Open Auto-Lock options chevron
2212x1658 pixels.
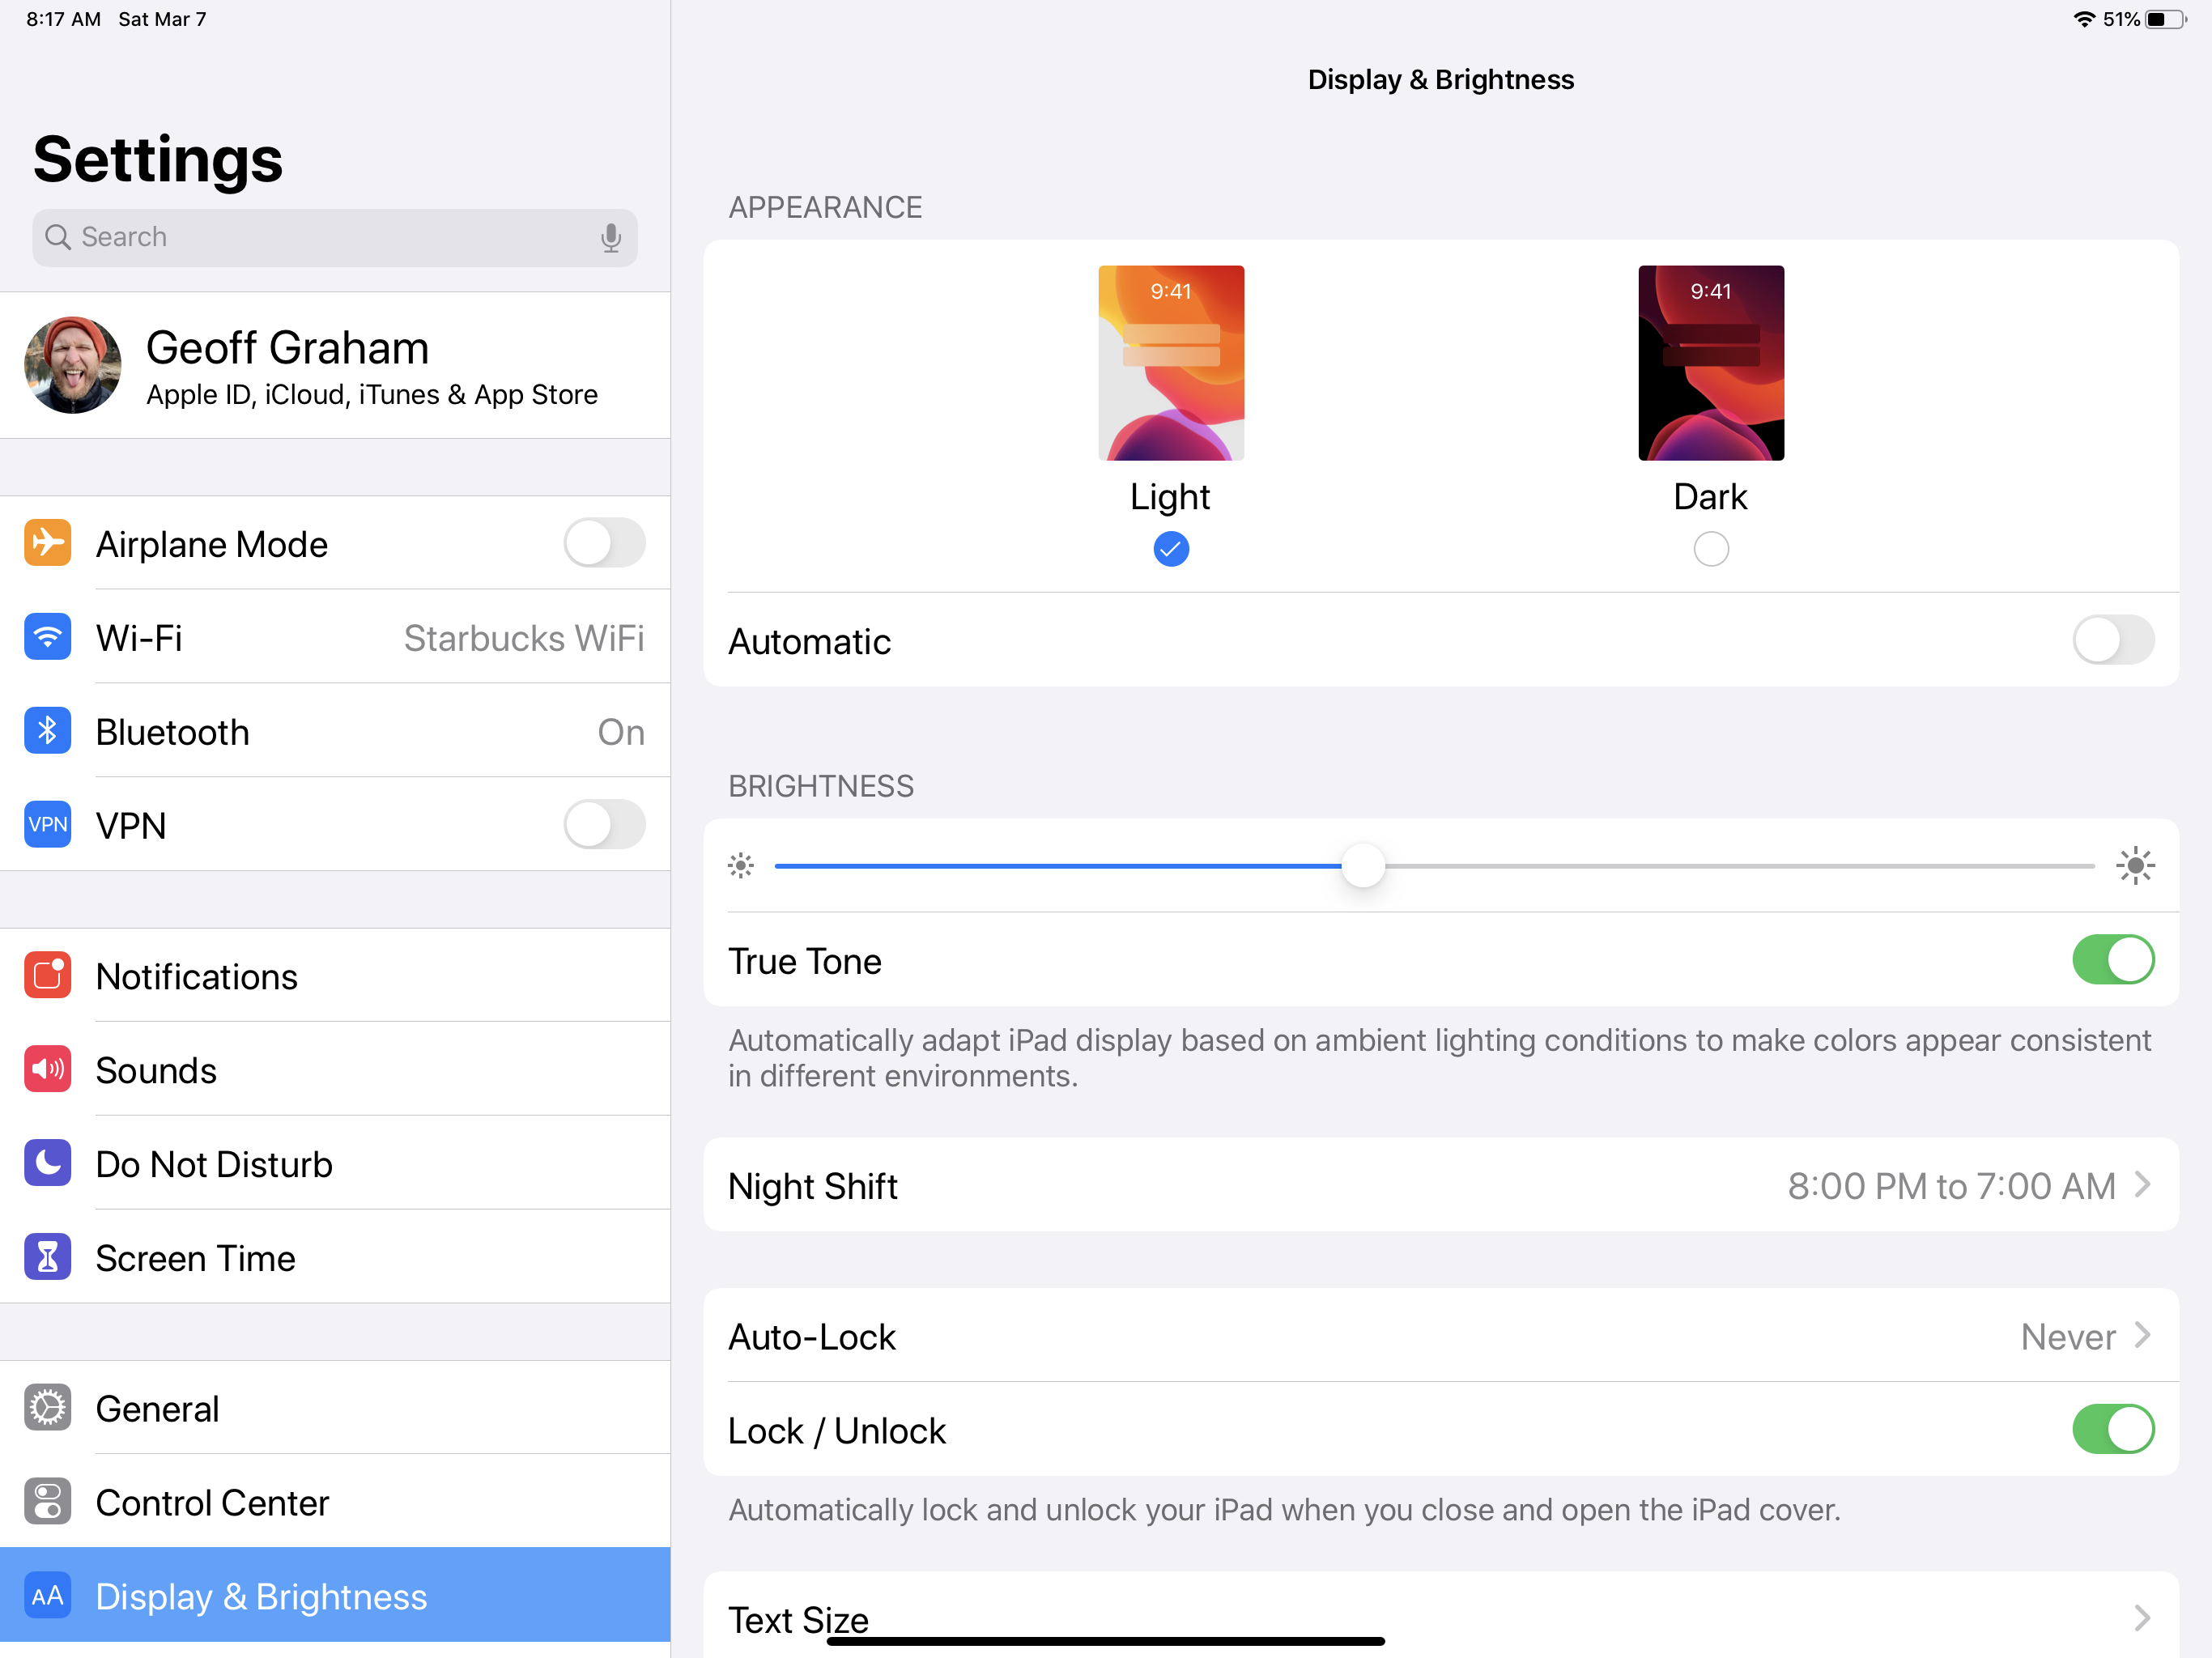click(2142, 1335)
